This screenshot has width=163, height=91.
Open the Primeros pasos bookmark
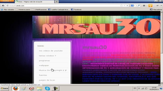coord(23,10)
